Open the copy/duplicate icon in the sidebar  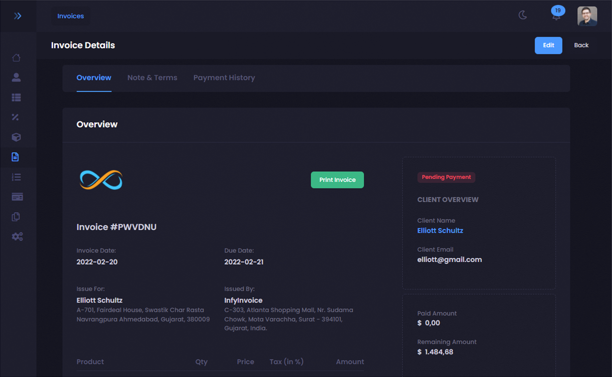(x=16, y=216)
